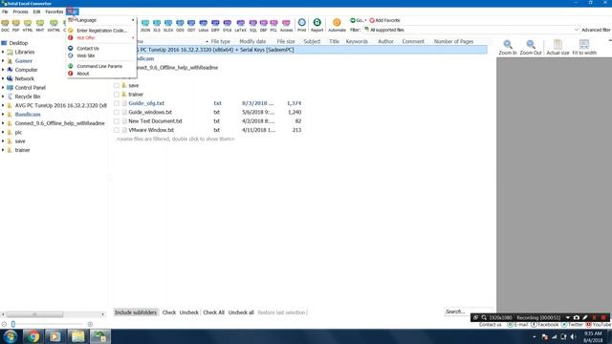Convert to ODS format icon
Screen dimensions: 612x344
tap(180, 25)
